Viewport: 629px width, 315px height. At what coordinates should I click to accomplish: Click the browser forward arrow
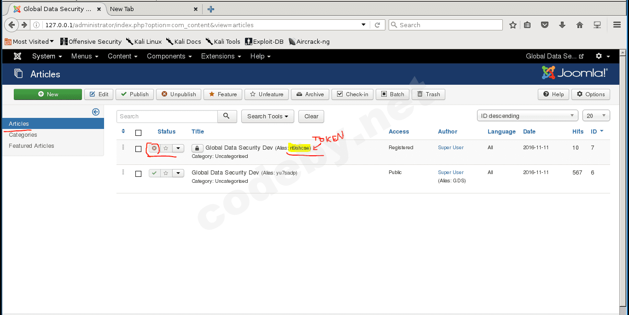24,25
